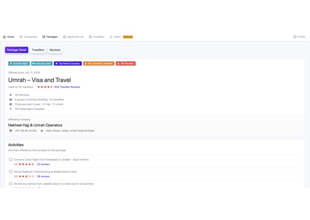Click the Travellers nav icon
This screenshot has height=220, width=310.
[91, 37]
